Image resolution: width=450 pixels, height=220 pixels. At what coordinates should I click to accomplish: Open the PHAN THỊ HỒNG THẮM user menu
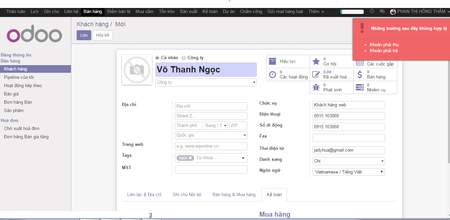[420, 12]
